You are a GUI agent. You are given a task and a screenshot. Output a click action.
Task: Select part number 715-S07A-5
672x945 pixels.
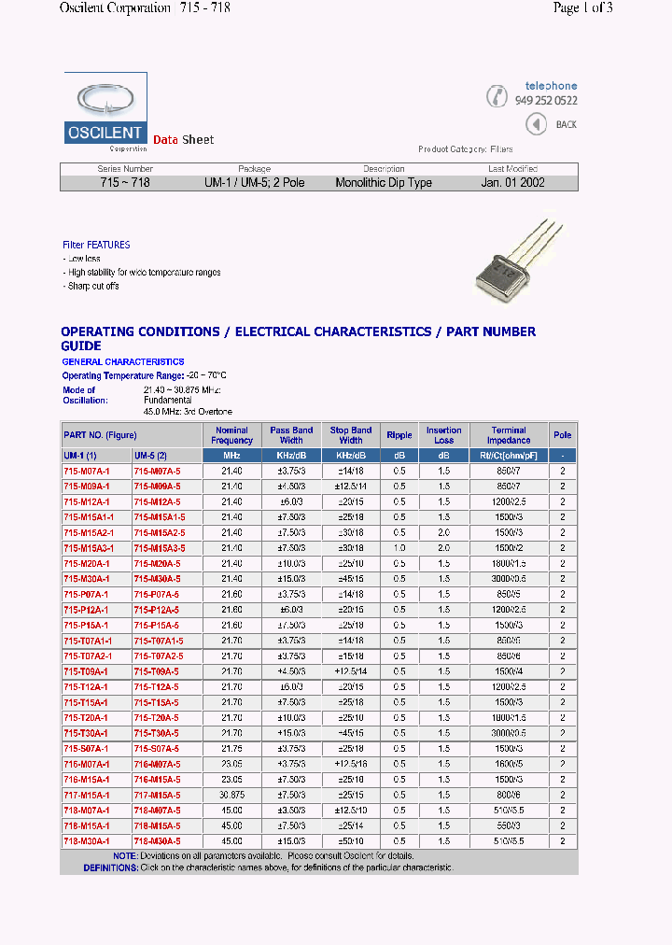(157, 749)
